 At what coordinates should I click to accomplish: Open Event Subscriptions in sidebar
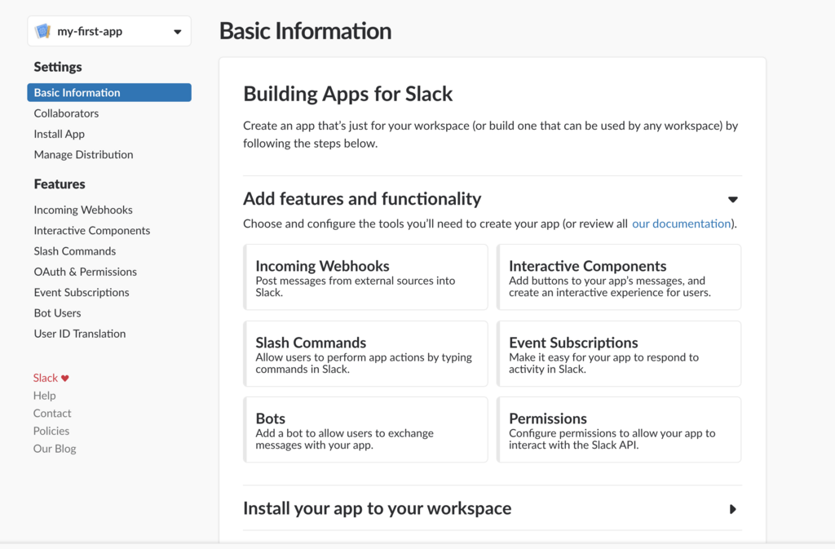(82, 292)
